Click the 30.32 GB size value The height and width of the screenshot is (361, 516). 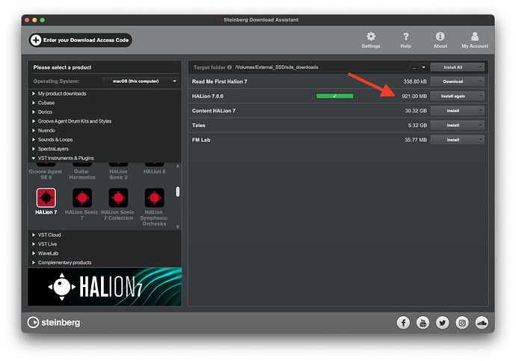tap(416, 111)
